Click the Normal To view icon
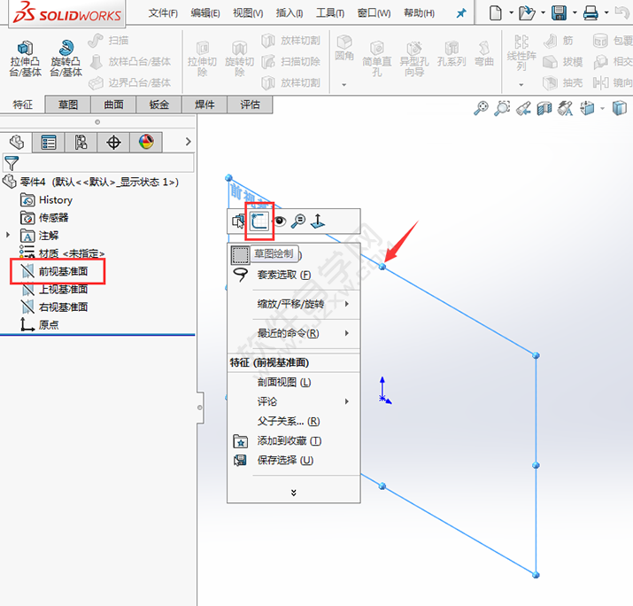This screenshot has width=633, height=606. point(318,221)
